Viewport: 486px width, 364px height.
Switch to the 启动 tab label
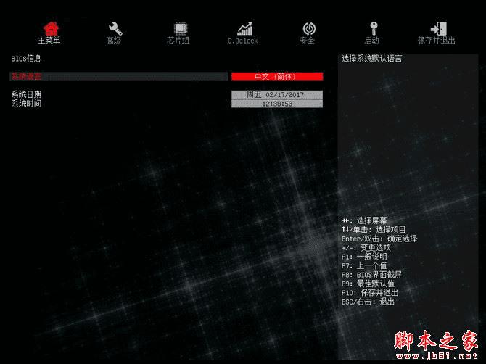[371, 41]
